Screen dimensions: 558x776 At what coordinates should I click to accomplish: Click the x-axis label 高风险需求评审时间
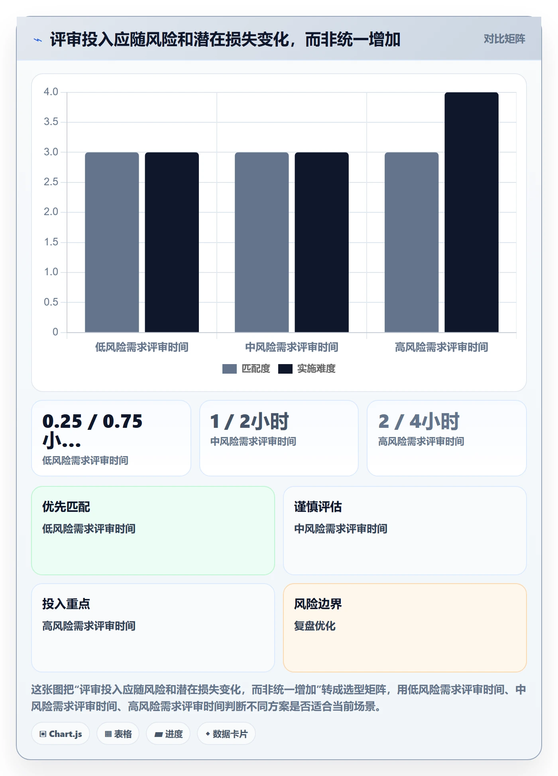tap(442, 347)
